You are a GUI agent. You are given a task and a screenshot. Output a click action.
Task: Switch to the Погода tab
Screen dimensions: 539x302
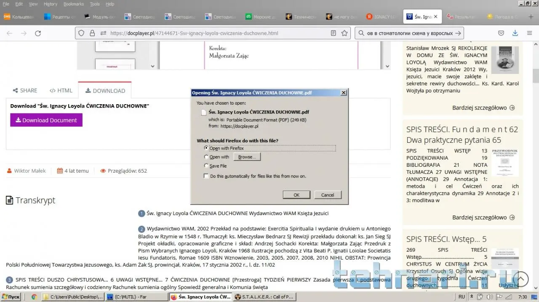click(x=502, y=17)
